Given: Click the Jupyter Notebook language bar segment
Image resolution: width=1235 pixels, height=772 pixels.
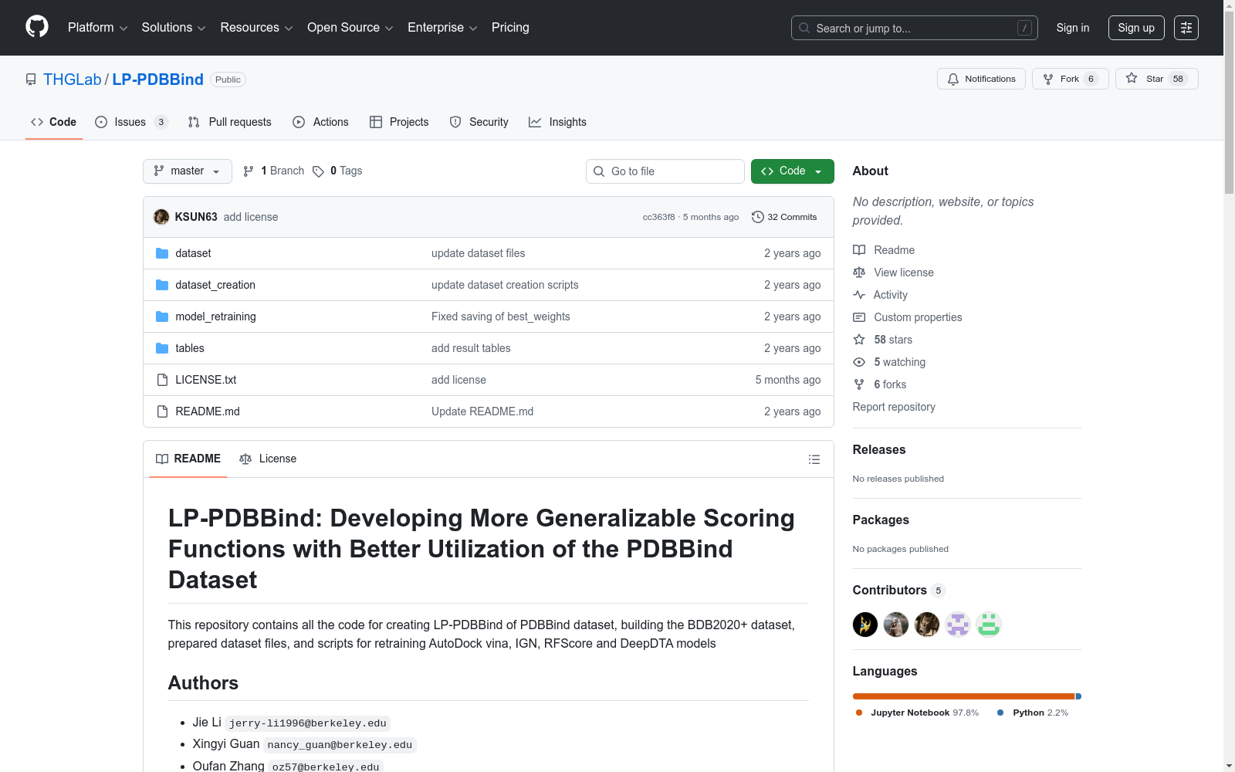Looking at the screenshot, I should (x=963, y=696).
